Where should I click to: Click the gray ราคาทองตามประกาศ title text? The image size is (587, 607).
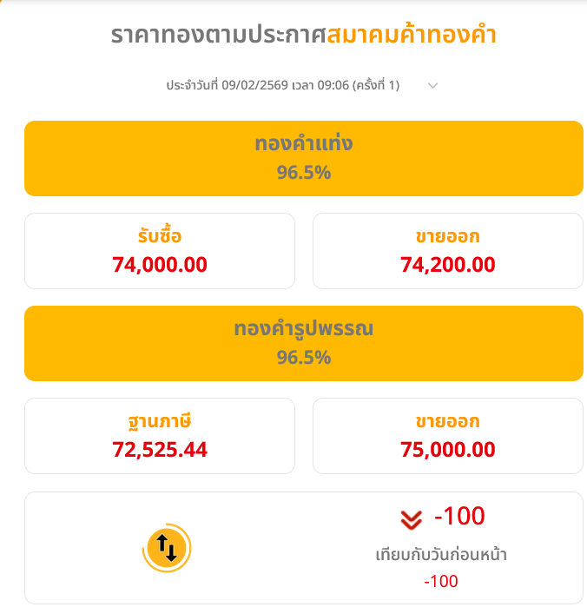pyautogui.click(x=218, y=35)
